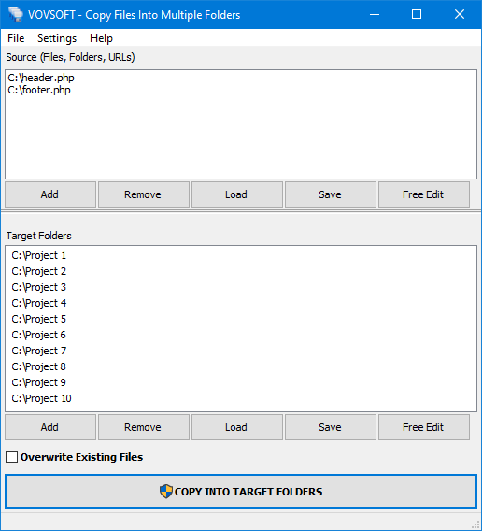This screenshot has width=482, height=531.
Task: Click Save button under Source list
Action: (x=331, y=194)
